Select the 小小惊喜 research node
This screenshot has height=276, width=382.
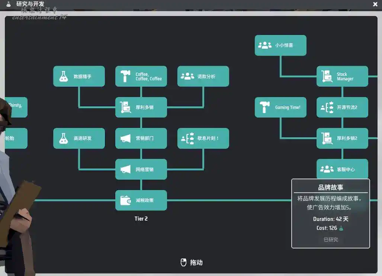(x=280, y=45)
